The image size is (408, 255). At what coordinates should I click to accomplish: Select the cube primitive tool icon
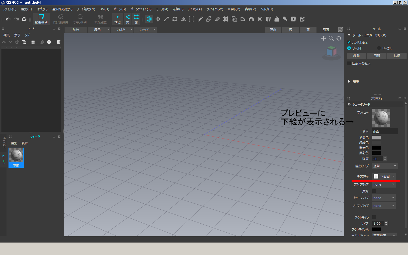pyautogui.click(x=234, y=19)
